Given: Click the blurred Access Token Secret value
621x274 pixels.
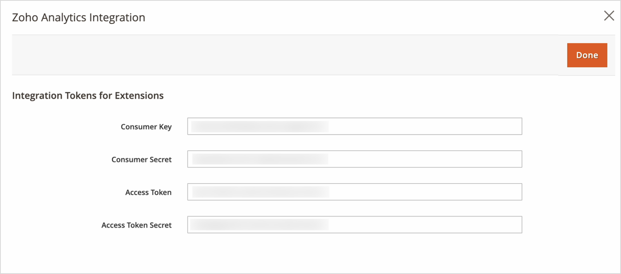Looking at the screenshot, I should click(259, 225).
